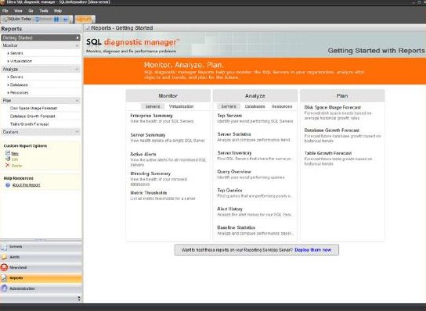Screen dimensions: 426x311
Task: Open the Tools menu
Action: [x=44, y=11]
